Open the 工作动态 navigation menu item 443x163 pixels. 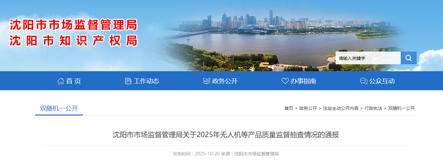click(x=142, y=81)
